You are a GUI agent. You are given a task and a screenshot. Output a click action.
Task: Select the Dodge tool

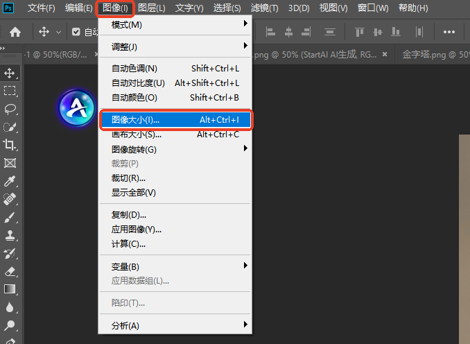10,325
